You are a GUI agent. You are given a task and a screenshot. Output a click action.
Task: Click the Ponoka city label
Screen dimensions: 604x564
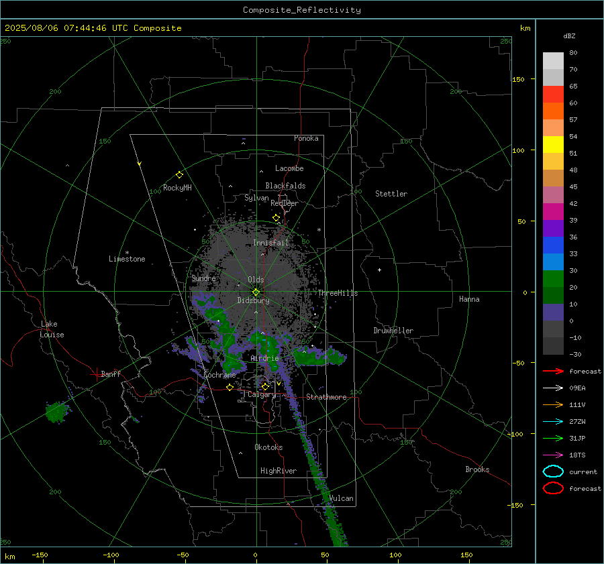306,138
